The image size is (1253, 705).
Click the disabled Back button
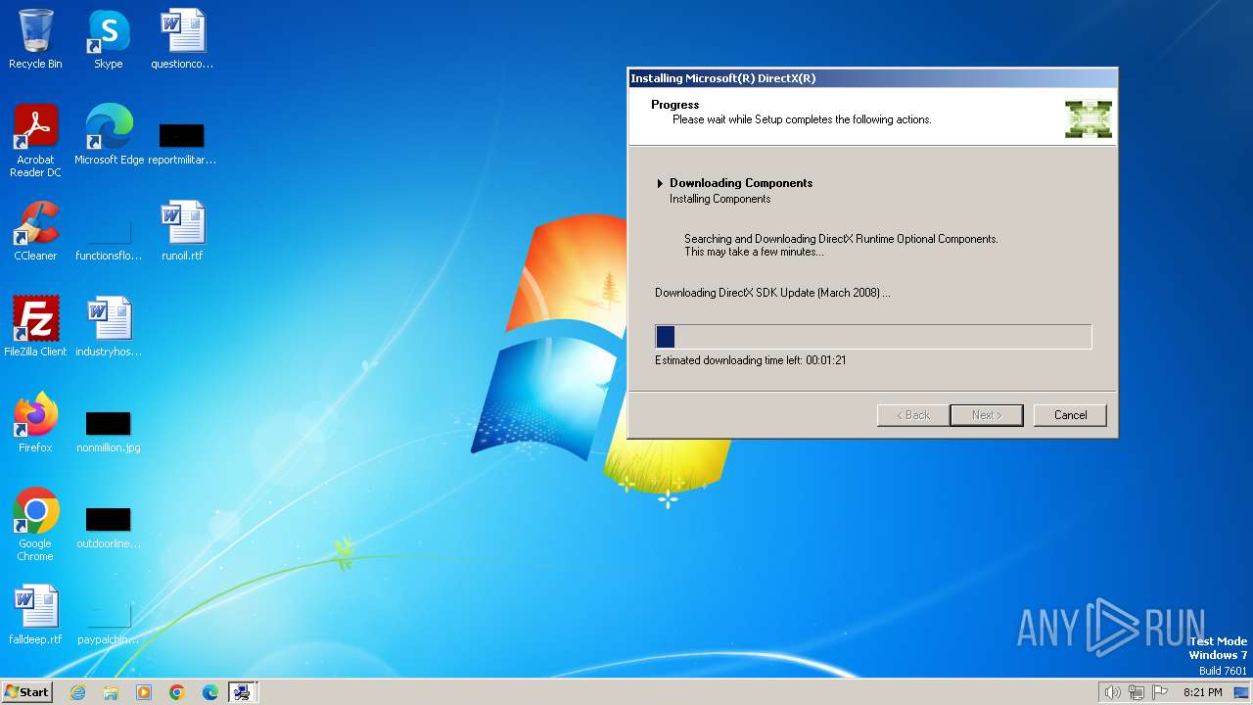pyautogui.click(x=913, y=415)
